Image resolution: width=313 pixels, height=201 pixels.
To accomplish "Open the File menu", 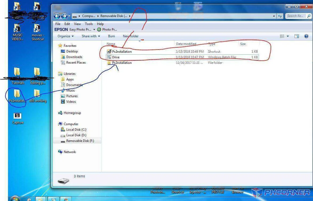I will pos(58,24).
